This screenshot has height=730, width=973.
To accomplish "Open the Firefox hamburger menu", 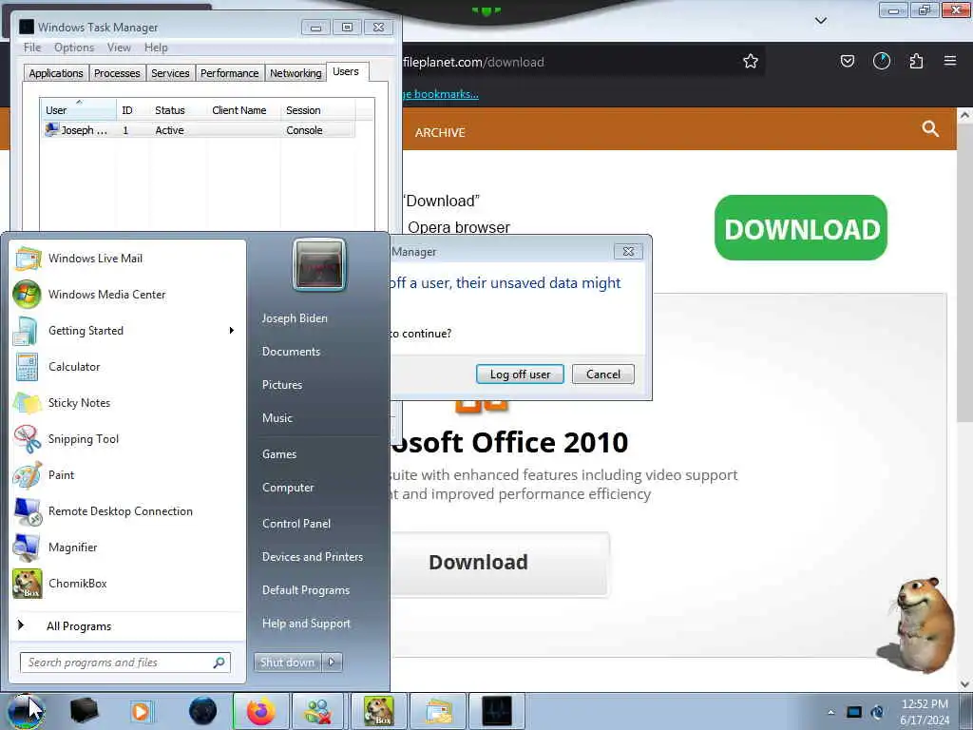I will pyautogui.click(x=950, y=61).
